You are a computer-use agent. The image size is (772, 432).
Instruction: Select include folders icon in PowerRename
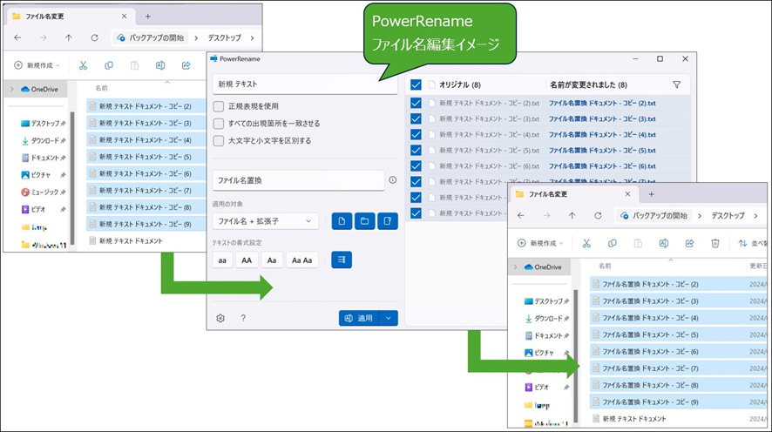coord(365,221)
